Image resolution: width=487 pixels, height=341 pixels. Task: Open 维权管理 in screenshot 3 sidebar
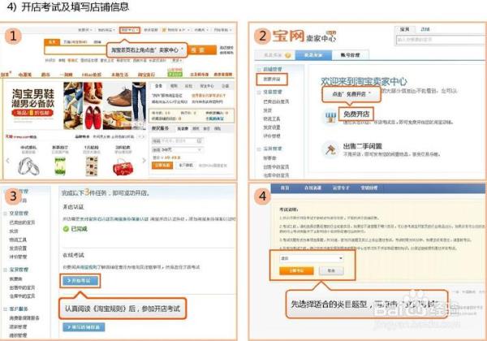(x=18, y=335)
